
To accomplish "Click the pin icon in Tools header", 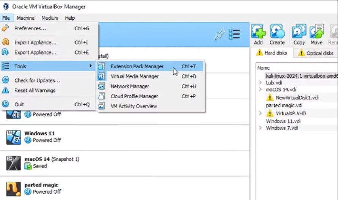I will pos(219,35).
